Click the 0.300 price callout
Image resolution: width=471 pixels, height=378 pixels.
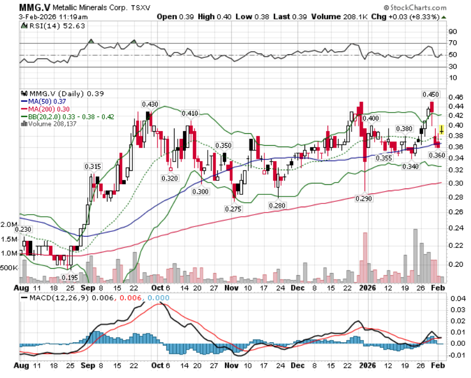click(x=200, y=192)
